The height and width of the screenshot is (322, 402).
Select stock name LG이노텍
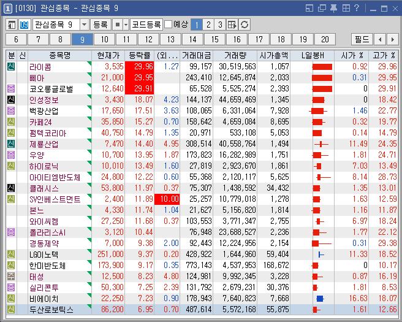click(x=44, y=255)
